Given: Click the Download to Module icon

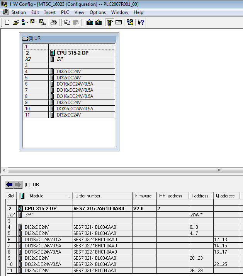Looking at the screenshot, I should [90, 22].
